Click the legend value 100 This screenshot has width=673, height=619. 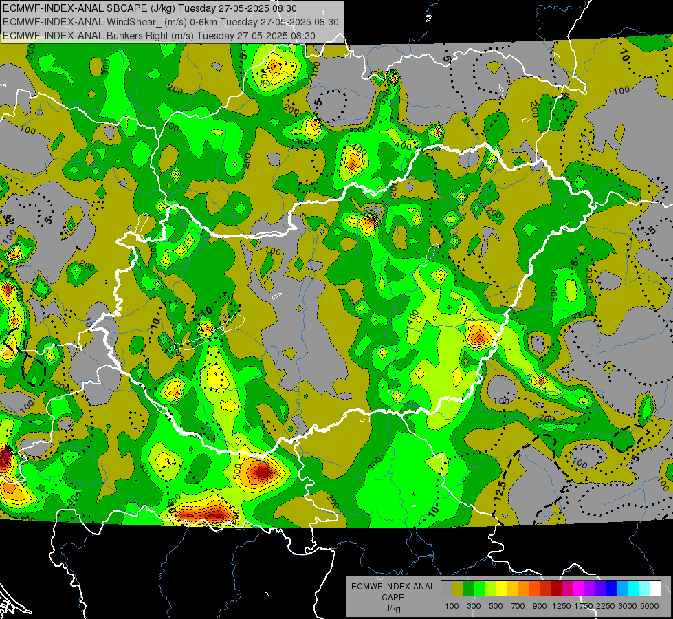tap(452, 606)
